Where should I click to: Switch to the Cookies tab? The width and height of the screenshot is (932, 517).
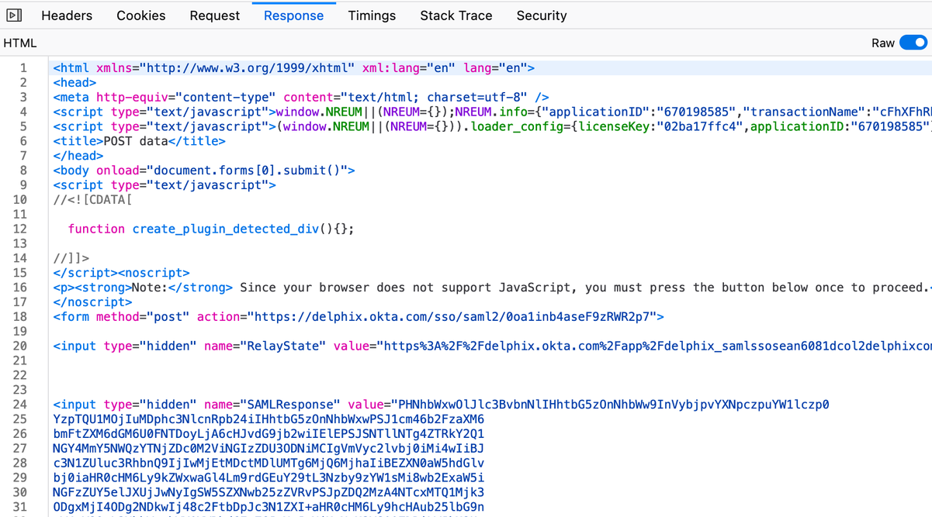(140, 16)
